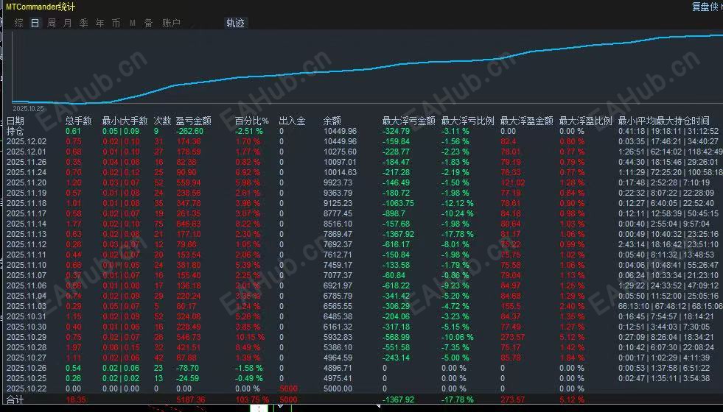723x412 pixels.
Task: Click the -262.60 profit value in 持仓 row
Action: 189,131
